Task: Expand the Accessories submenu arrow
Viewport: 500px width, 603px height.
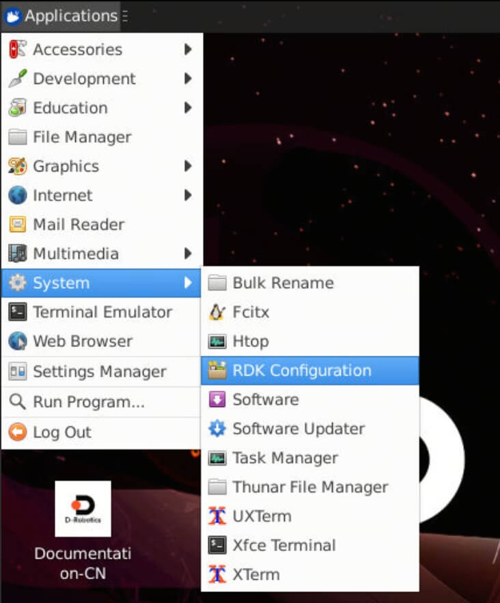Action: [188, 50]
